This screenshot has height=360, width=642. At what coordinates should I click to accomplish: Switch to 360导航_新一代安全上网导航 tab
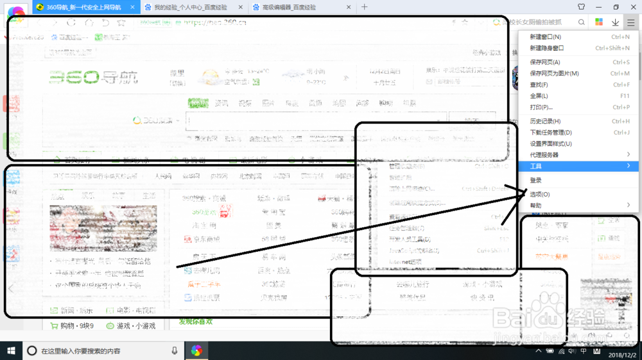(x=86, y=7)
